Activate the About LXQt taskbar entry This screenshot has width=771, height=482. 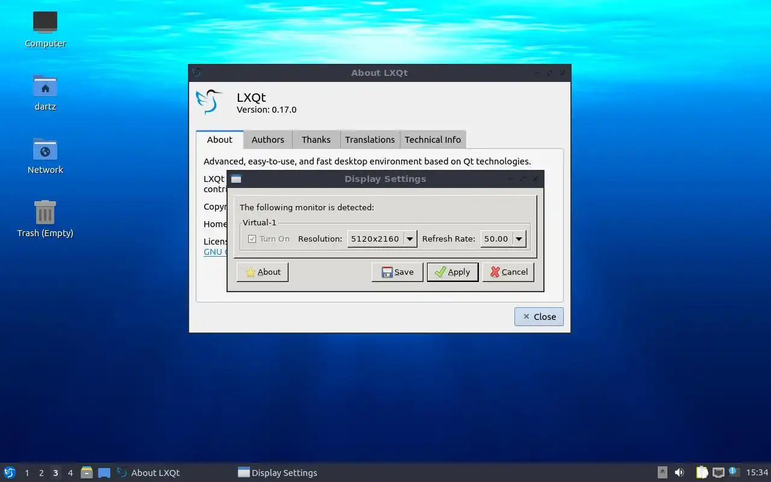point(173,472)
